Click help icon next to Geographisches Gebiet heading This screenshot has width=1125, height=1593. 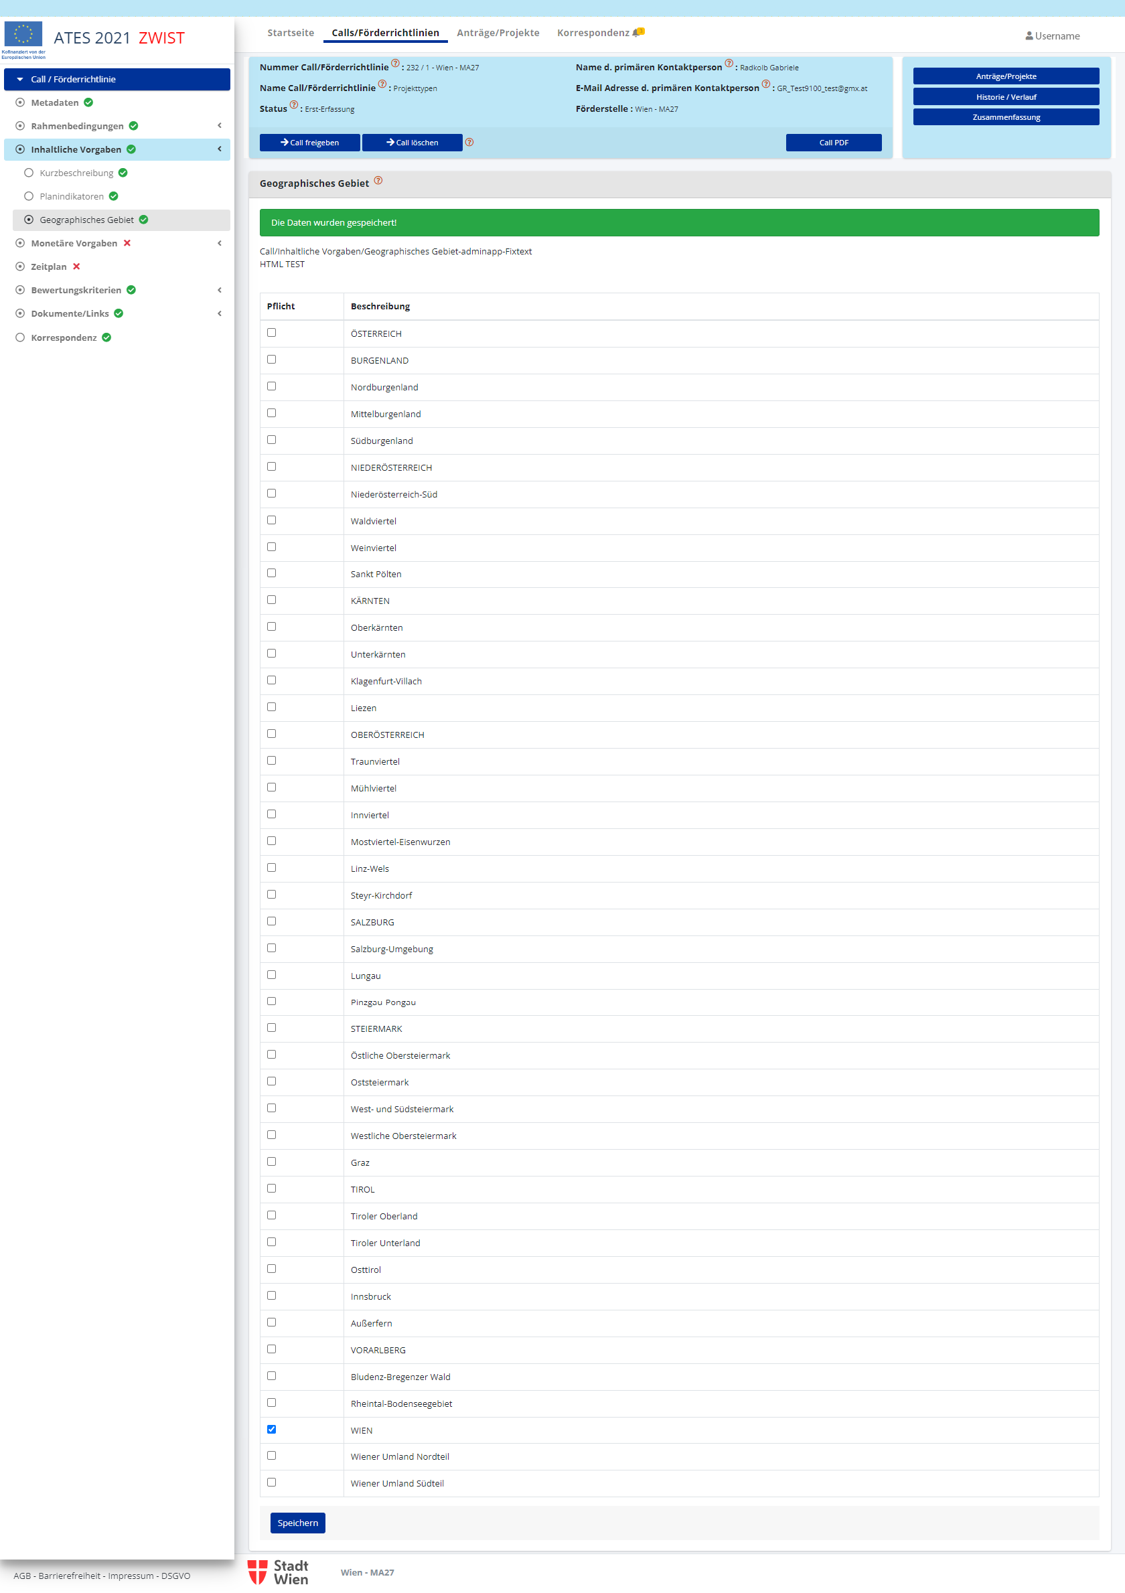click(x=378, y=181)
